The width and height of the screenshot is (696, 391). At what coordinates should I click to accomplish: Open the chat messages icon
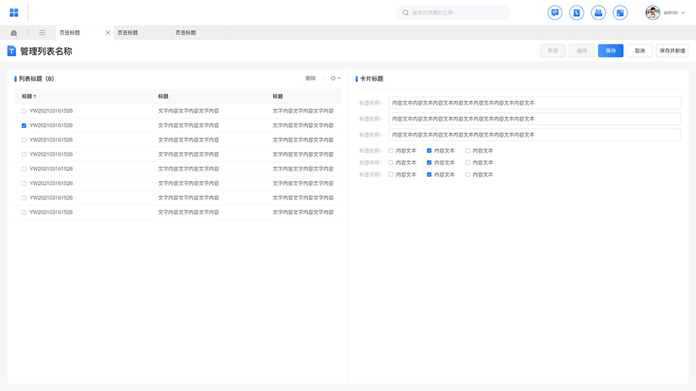[x=555, y=13]
